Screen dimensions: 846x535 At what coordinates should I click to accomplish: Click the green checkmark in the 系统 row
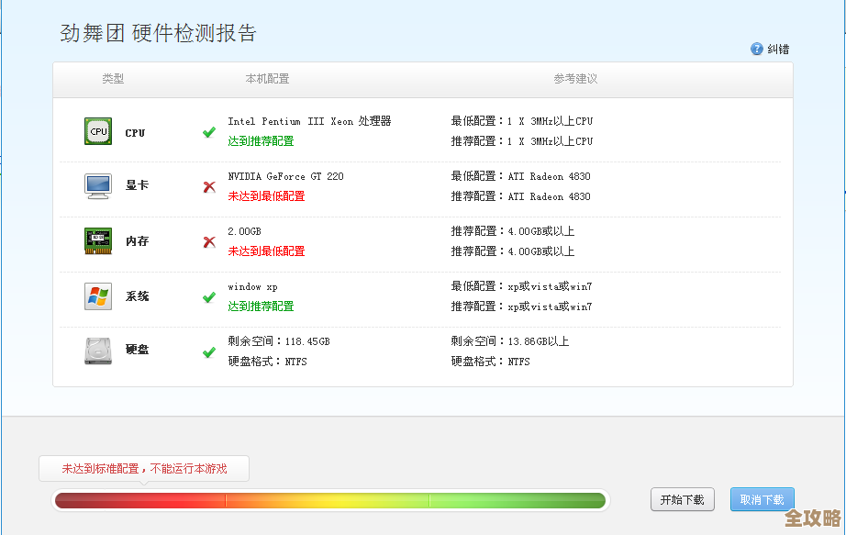coord(209,295)
